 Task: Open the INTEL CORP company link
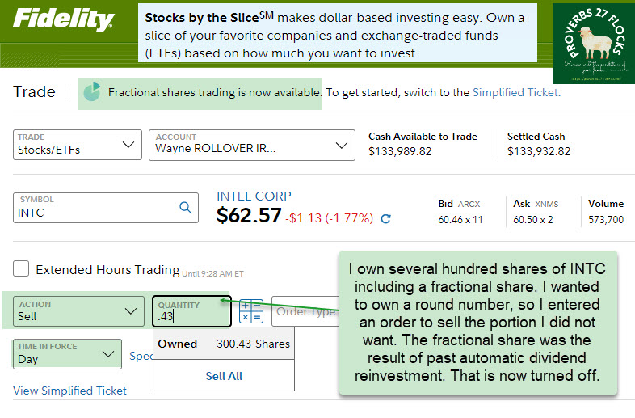tap(254, 196)
